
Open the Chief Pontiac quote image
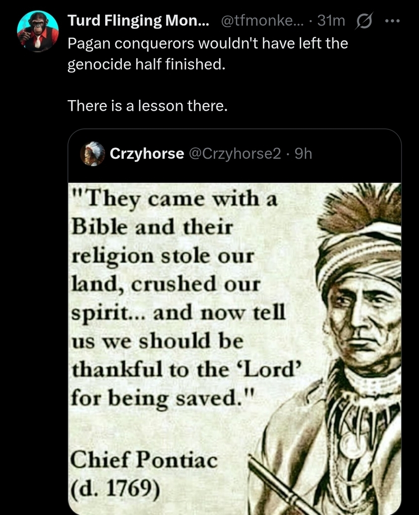click(234, 349)
